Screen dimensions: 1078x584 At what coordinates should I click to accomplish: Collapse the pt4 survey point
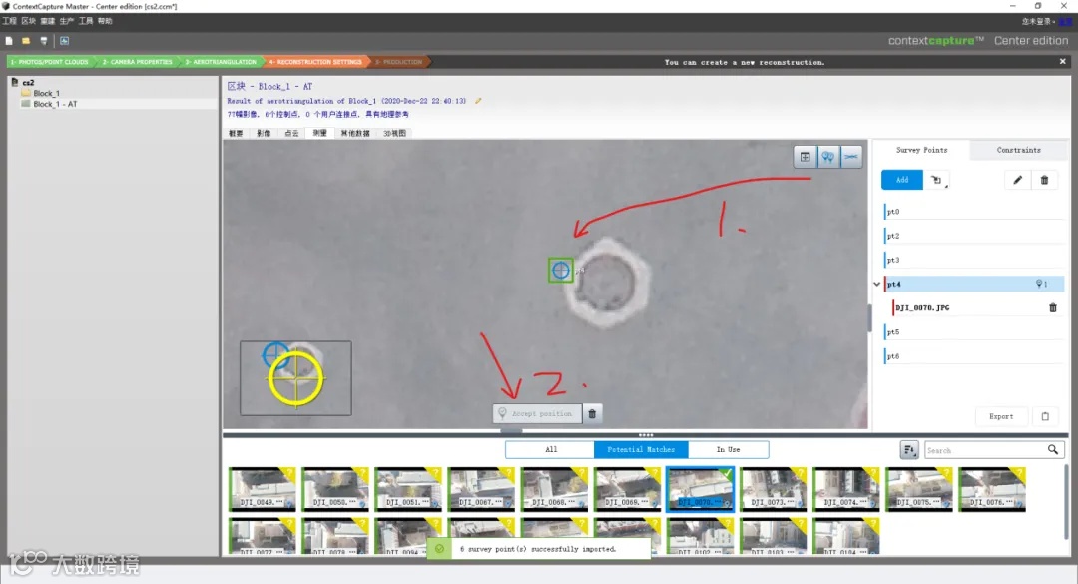click(876, 284)
